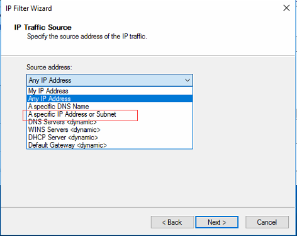
Task: Choose My IP Address from the list
Action: click(109, 91)
